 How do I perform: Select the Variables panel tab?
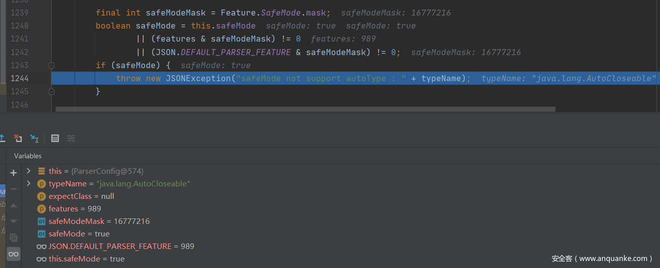(x=28, y=156)
